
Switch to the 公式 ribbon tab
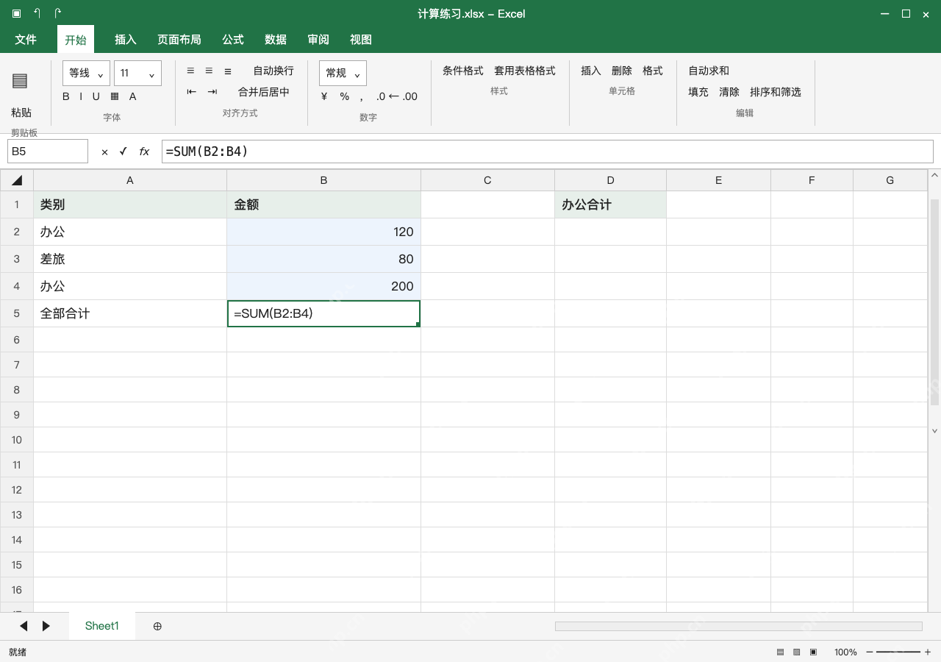233,40
